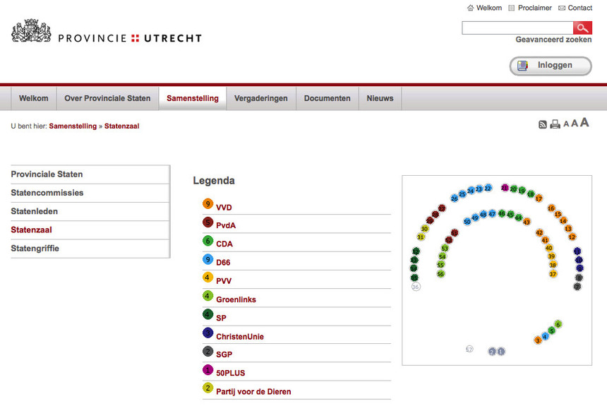Set medium font size with the middle A
607x411 pixels.
coord(575,123)
